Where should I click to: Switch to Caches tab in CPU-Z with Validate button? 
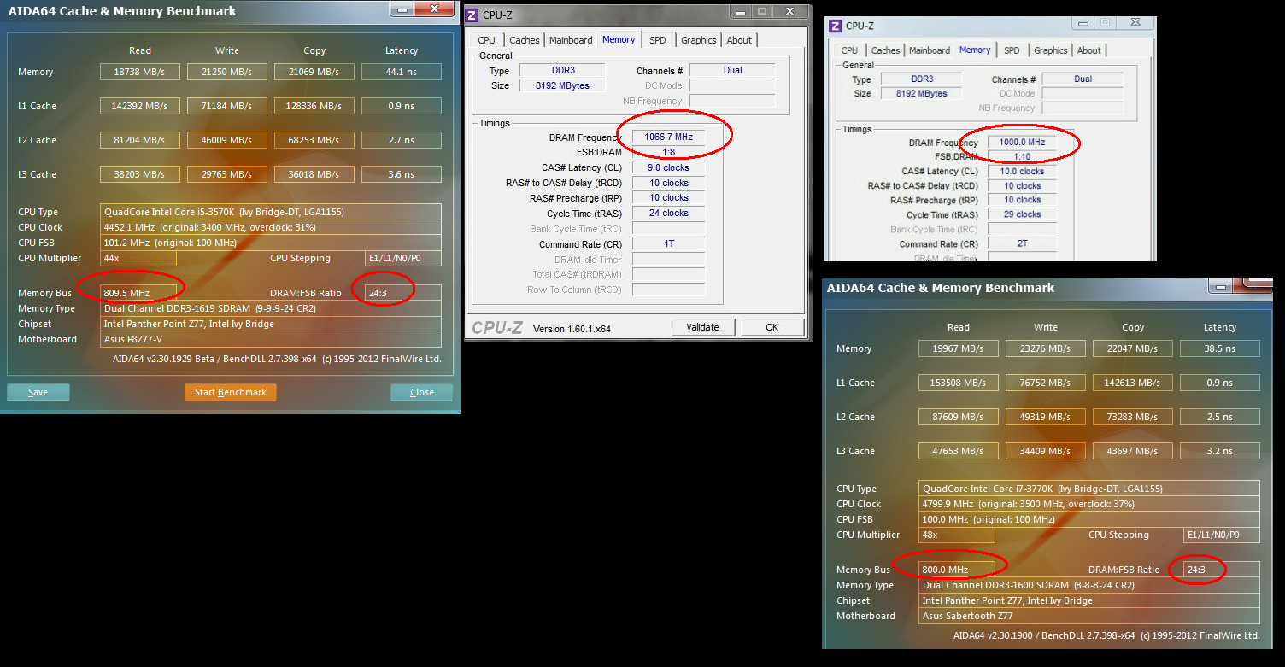pos(525,40)
